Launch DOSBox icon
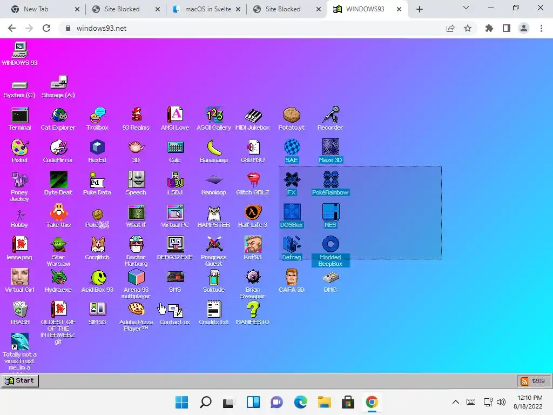Screen dimensions: 553x415 pyautogui.click(x=292, y=216)
